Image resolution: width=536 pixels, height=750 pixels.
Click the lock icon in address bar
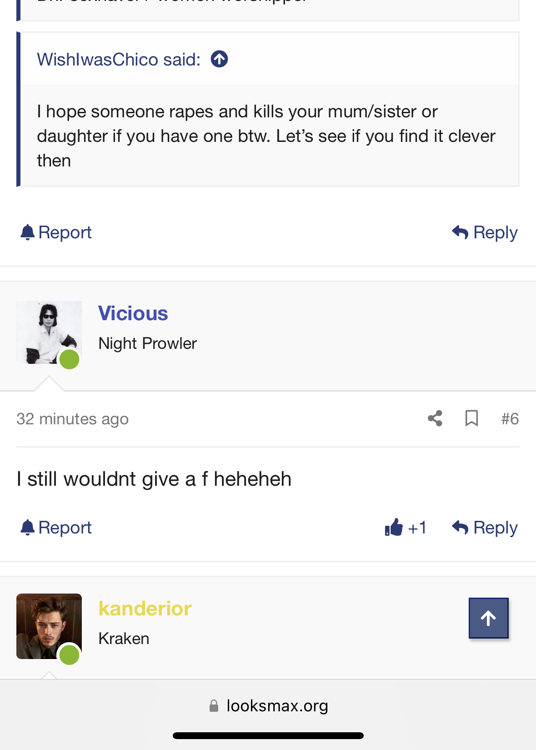(x=214, y=706)
